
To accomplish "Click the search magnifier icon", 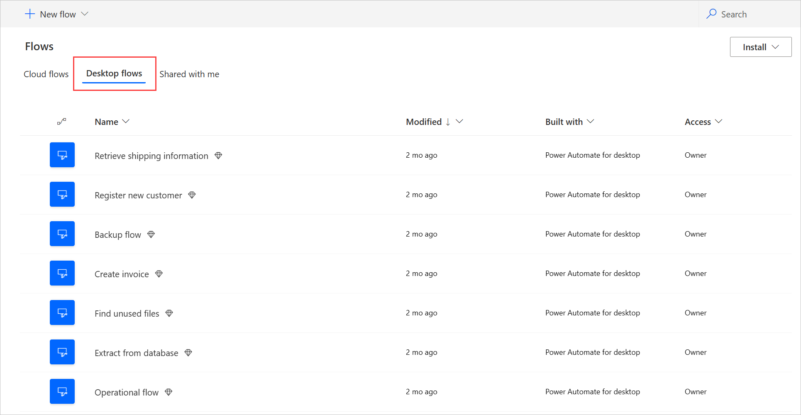I will 711,14.
